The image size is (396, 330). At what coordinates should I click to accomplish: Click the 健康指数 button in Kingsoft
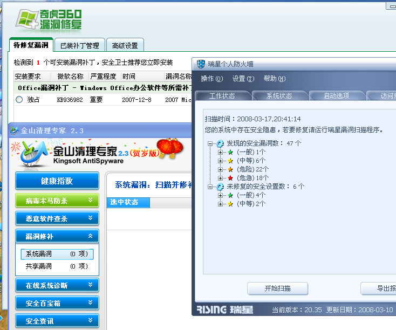tap(57, 181)
